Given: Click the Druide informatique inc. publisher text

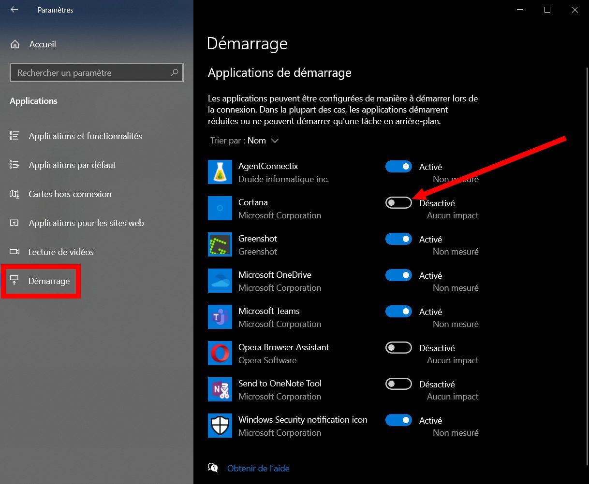Looking at the screenshot, I should 283,179.
